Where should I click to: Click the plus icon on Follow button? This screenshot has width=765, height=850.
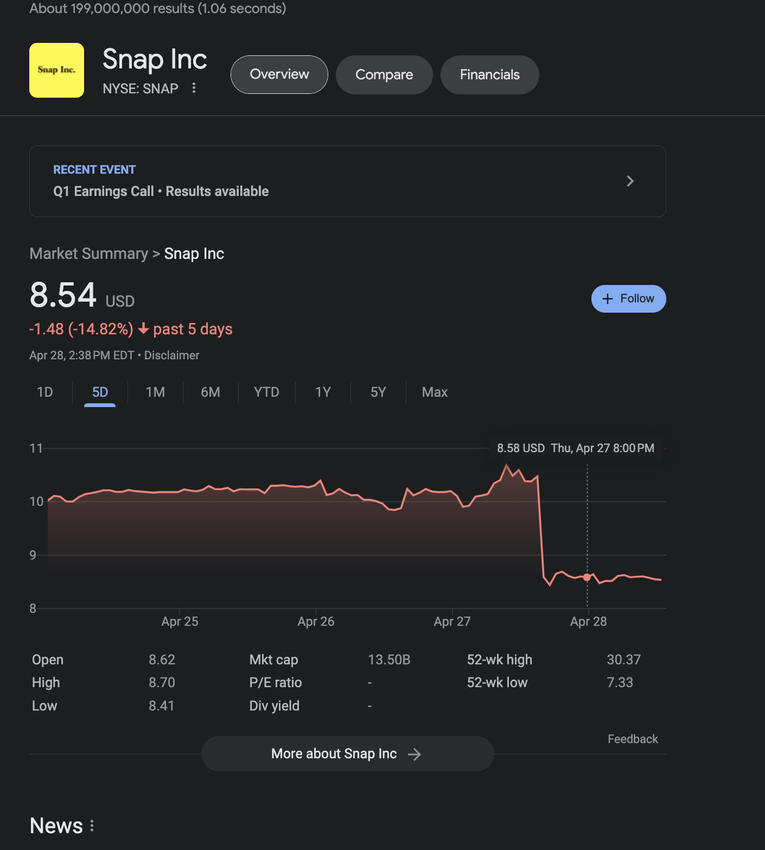tap(608, 299)
